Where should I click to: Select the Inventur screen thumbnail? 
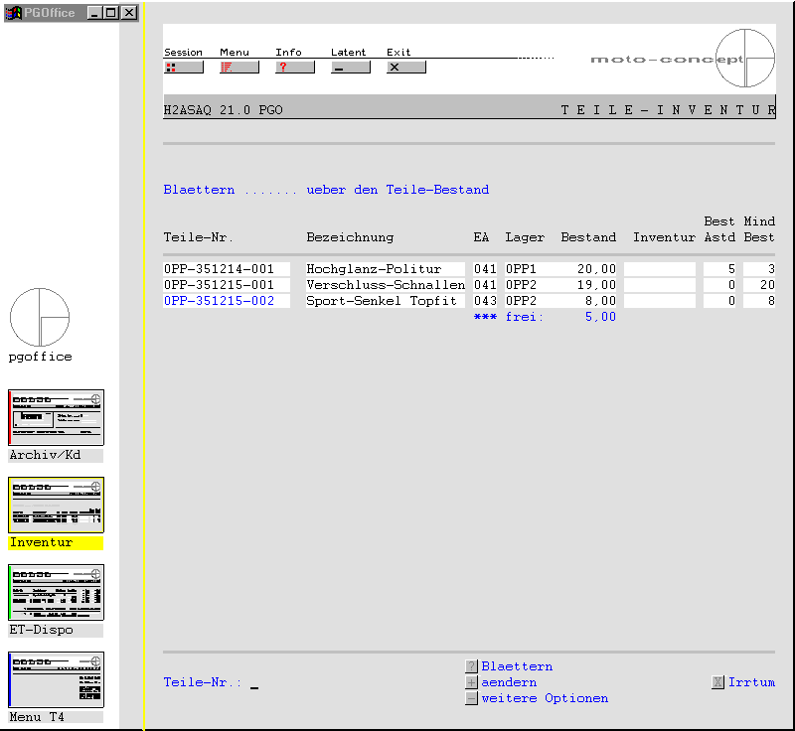point(57,506)
